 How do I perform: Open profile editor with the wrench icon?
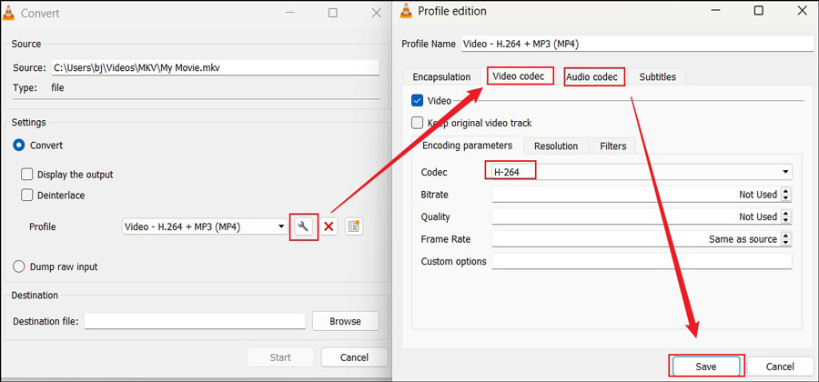pyautogui.click(x=303, y=226)
